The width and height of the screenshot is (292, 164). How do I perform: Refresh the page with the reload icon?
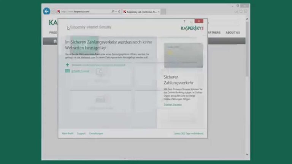coord(119,11)
